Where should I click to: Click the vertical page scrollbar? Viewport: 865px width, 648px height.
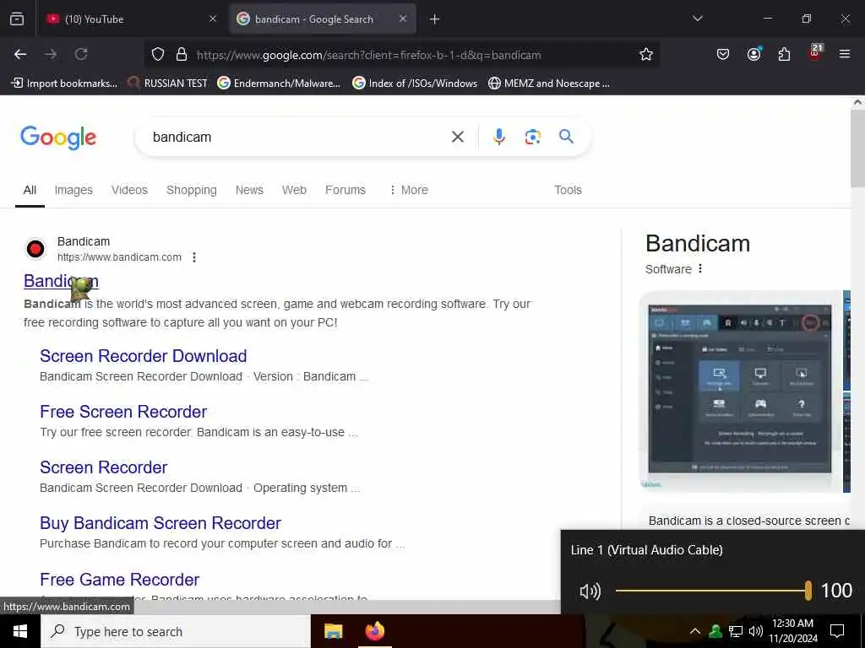pyautogui.click(x=858, y=148)
